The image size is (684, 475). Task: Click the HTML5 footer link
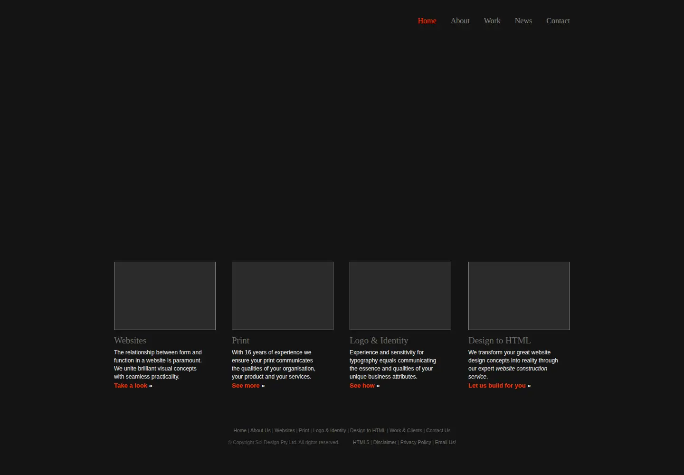(x=361, y=443)
